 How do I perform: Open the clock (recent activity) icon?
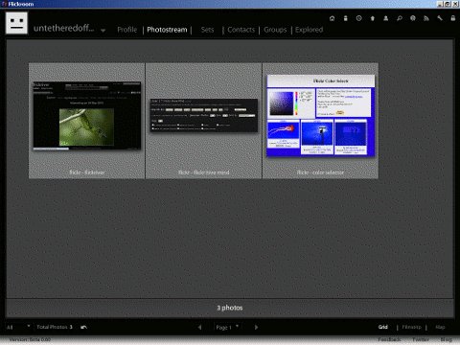[359, 18]
